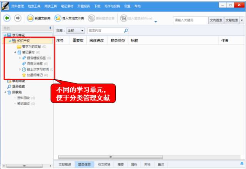
Task: Click the 知识产权 study unit icon
Action: 14,41
